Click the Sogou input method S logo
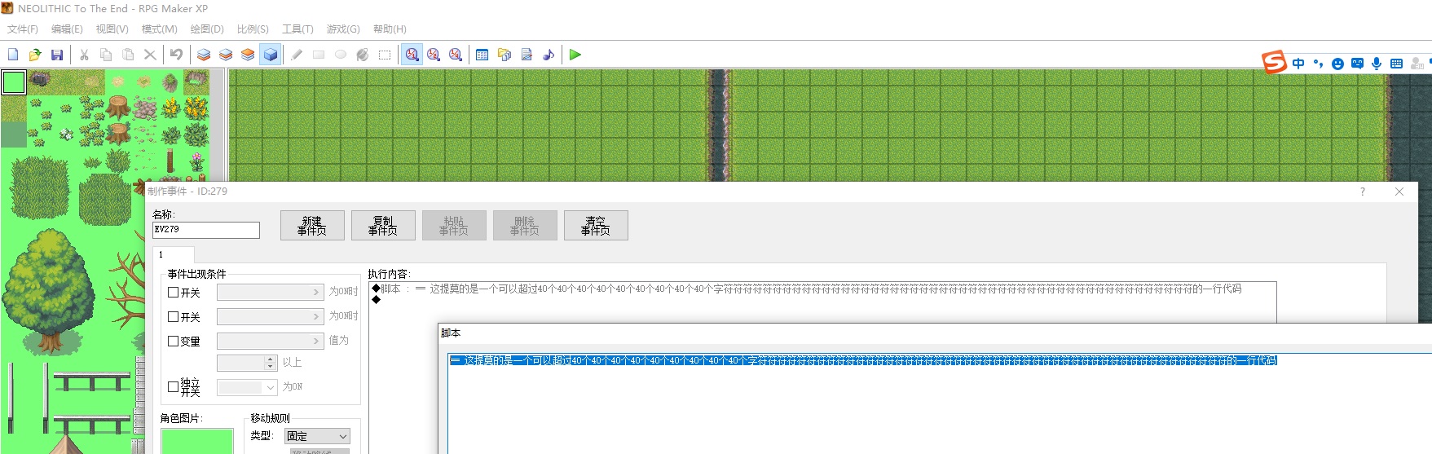The image size is (1432, 454). 1274,62
